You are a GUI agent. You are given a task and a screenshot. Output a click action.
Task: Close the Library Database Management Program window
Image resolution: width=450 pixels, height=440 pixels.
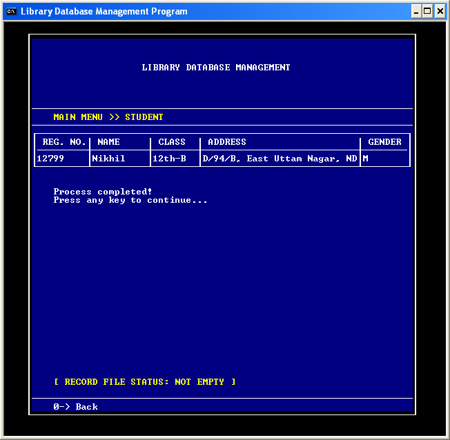tap(440, 11)
